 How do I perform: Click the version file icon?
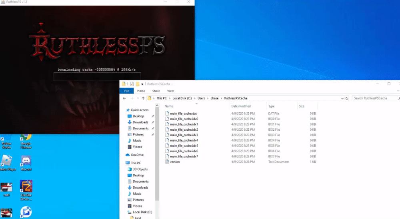(x=167, y=161)
